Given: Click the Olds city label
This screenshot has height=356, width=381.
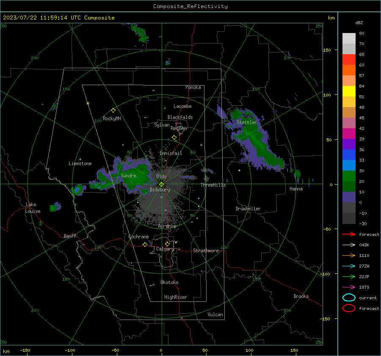Looking at the screenshot, I should pos(161,177).
